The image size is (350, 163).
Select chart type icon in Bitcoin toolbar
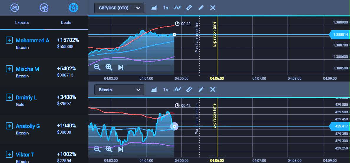pos(154,90)
